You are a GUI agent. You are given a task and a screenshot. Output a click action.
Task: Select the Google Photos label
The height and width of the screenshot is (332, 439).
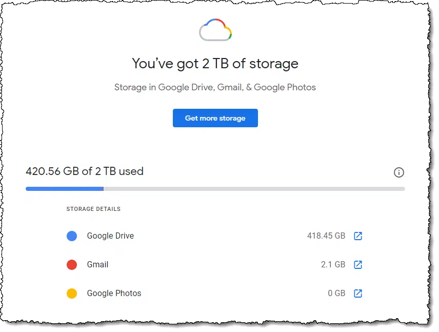click(x=114, y=294)
